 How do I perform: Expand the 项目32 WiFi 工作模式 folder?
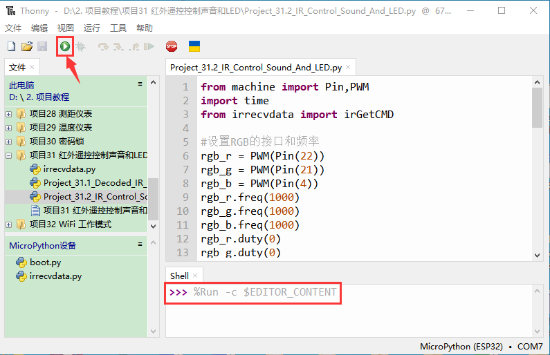pos(8,224)
